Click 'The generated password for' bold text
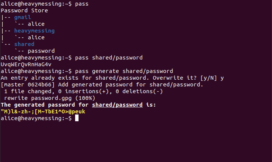272x162 pixels. pos(45,105)
